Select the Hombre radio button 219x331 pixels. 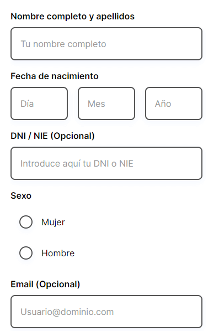click(26, 253)
